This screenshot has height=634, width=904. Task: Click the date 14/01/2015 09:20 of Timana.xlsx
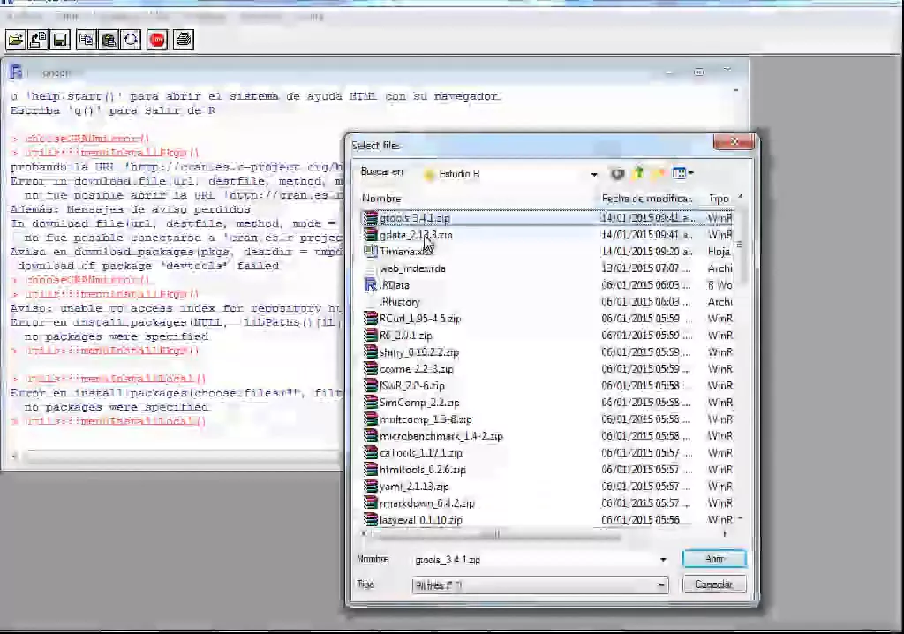[646, 252]
